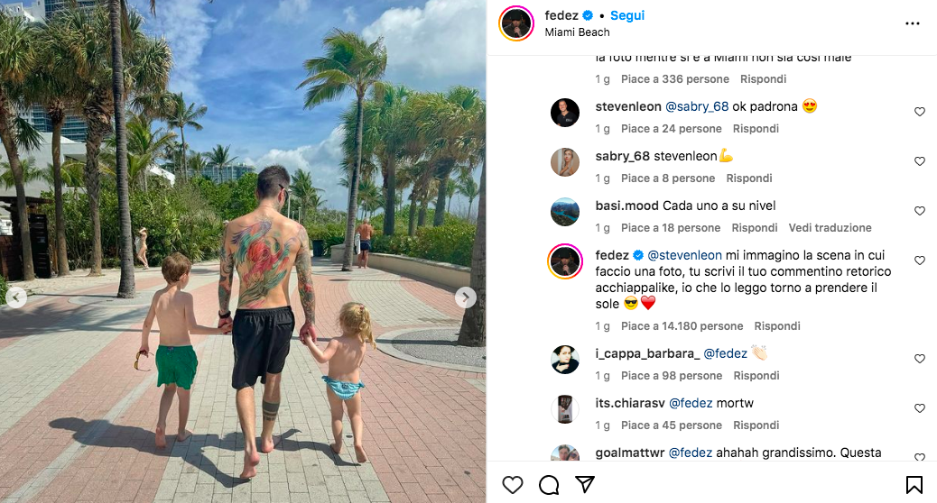Save post with bookmark icon
Image resolution: width=937 pixels, height=503 pixels.
tap(914, 484)
